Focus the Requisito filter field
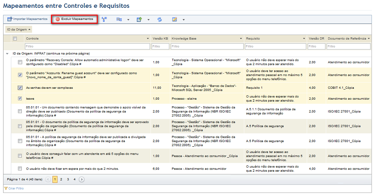The height and width of the screenshot is (195, 374). click(276, 46)
